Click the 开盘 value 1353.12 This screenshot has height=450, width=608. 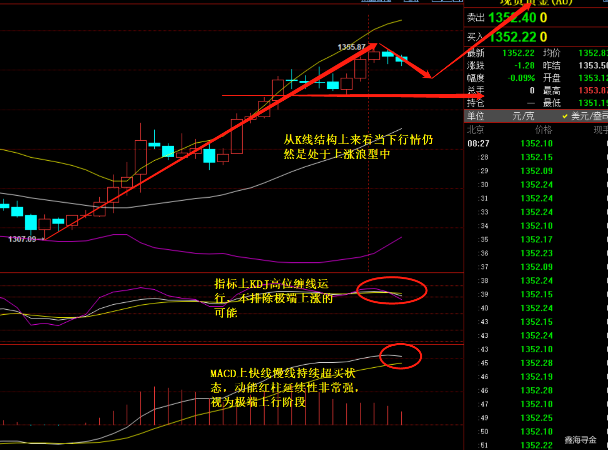pyautogui.click(x=593, y=78)
